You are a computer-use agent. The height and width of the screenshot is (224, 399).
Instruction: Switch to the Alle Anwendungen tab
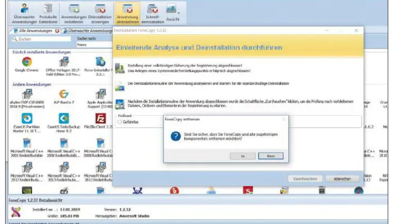pos(35,31)
